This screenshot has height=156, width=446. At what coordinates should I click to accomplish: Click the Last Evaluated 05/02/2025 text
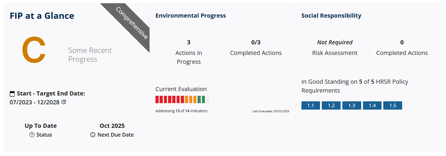[271, 111]
